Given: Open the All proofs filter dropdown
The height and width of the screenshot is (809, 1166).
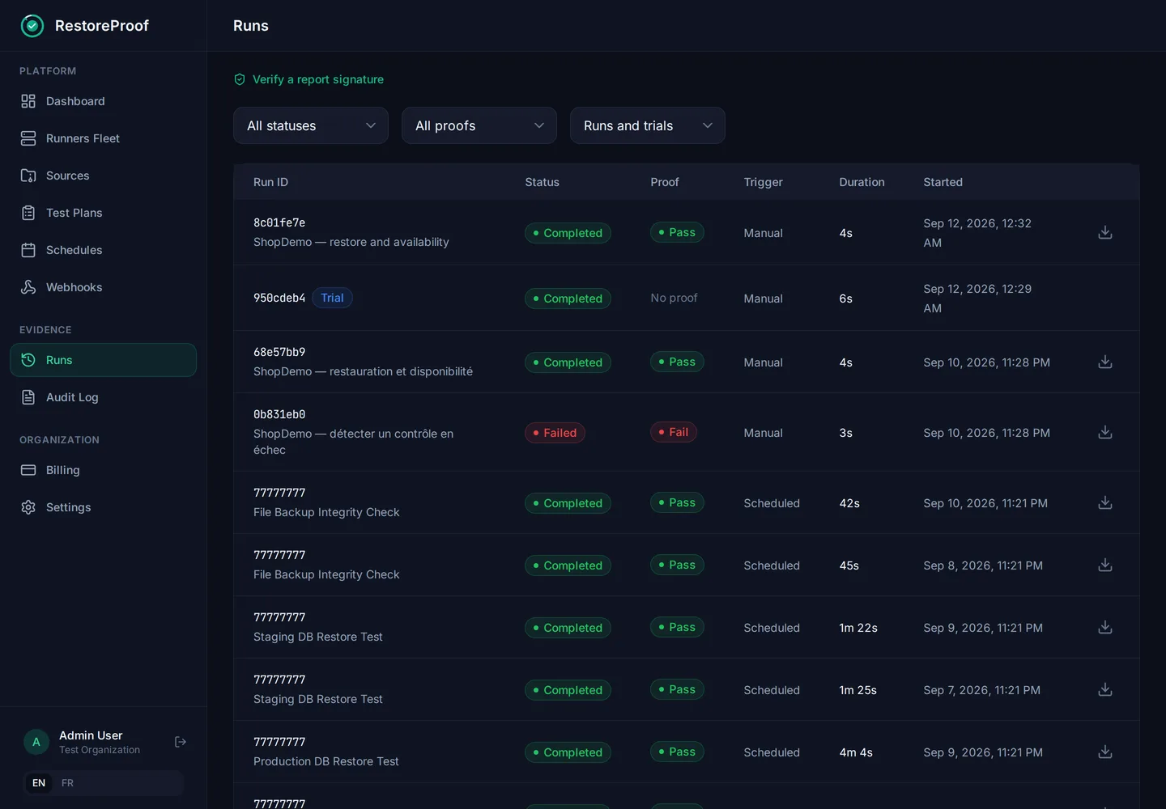Looking at the screenshot, I should (479, 125).
